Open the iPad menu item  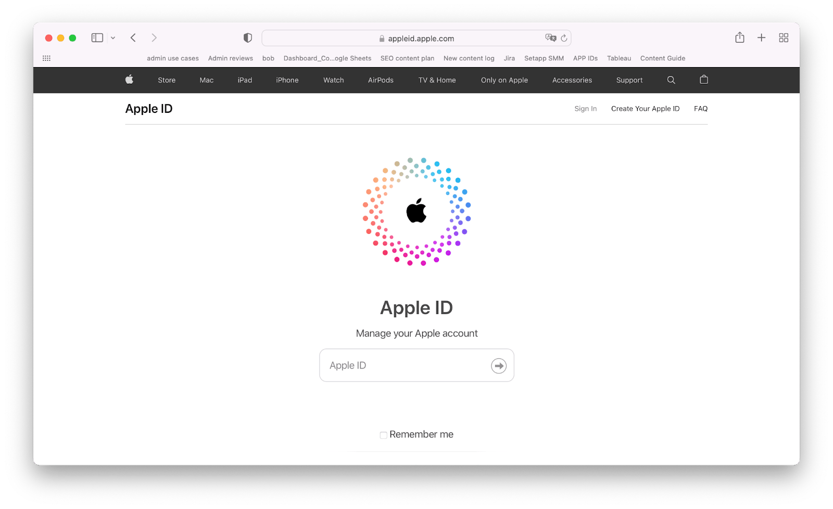pos(245,80)
